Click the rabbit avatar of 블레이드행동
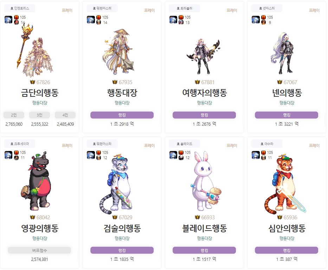The image size is (328, 270). pyautogui.click(x=206, y=181)
